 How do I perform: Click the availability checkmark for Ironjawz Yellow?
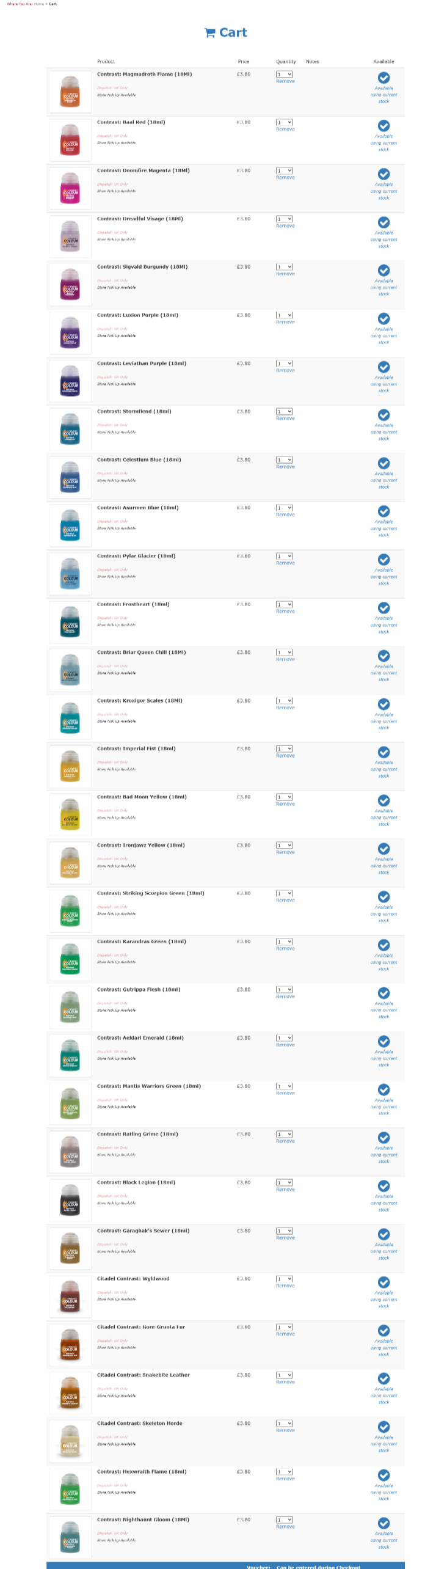pos(383,849)
